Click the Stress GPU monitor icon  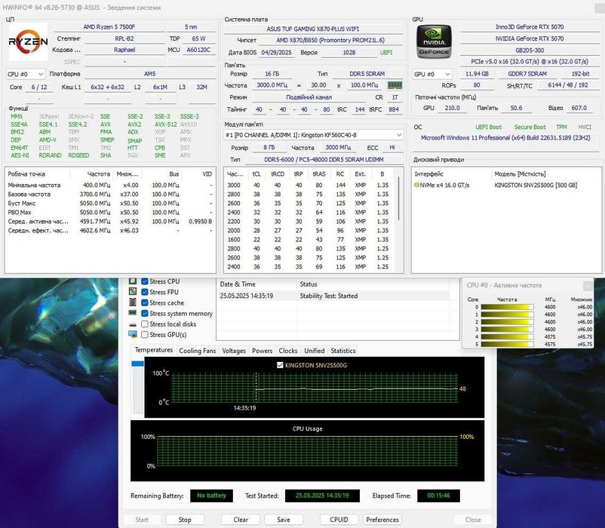133,334
